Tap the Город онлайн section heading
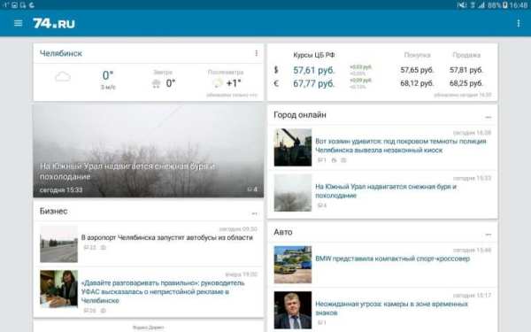 tap(300, 115)
